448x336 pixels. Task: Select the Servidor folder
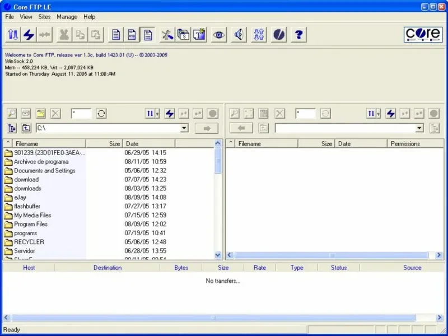click(x=25, y=251)
